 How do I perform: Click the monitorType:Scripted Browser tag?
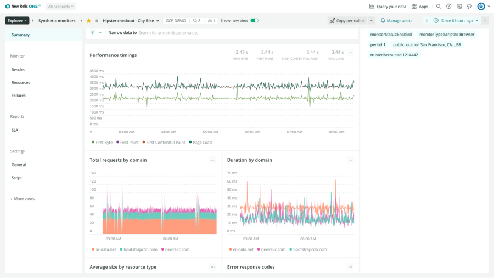(x=447, y=35)
